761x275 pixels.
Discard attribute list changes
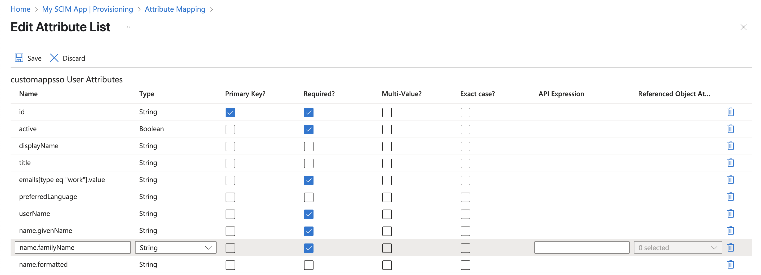(68, 58)
